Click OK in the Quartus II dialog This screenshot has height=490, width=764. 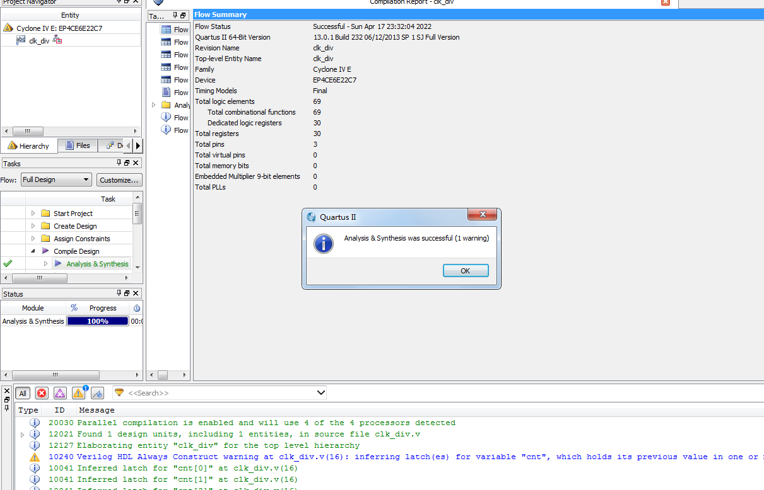466,271
